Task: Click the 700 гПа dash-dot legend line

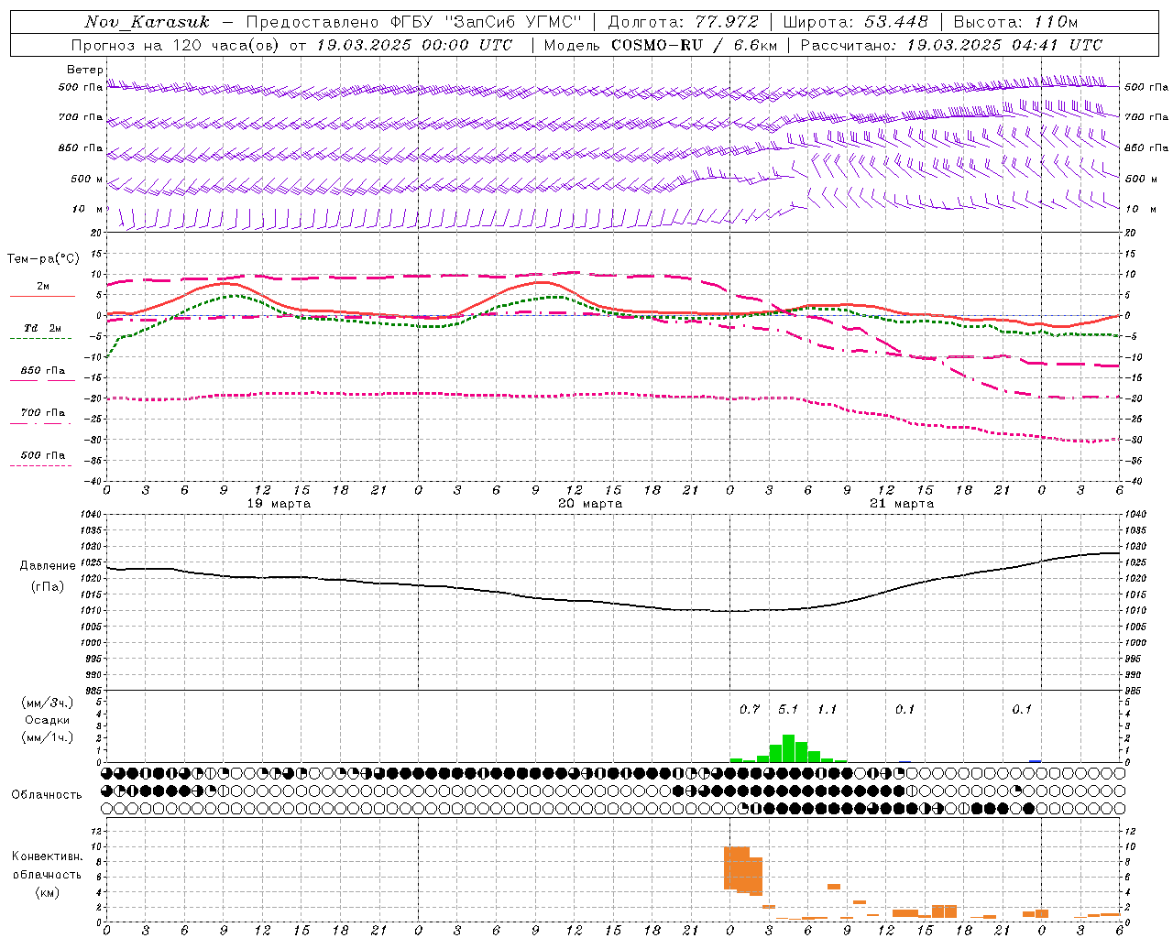Action: 41,423
